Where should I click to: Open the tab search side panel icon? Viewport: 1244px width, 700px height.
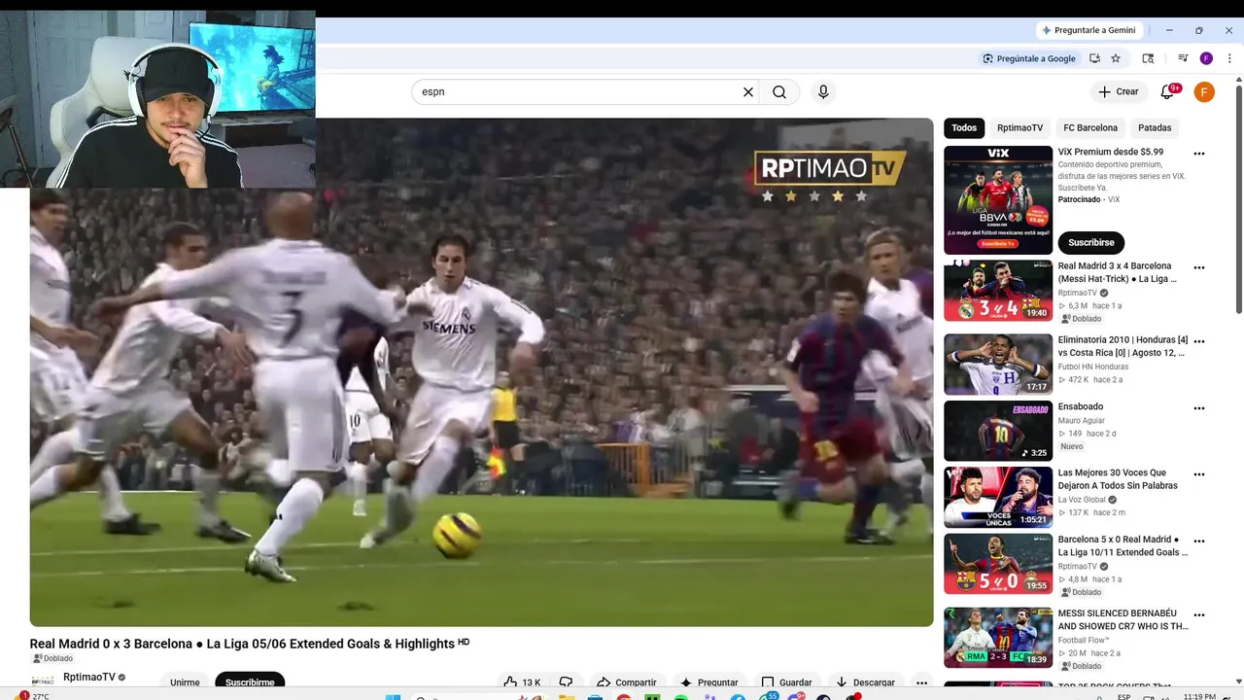point(1148,58)
